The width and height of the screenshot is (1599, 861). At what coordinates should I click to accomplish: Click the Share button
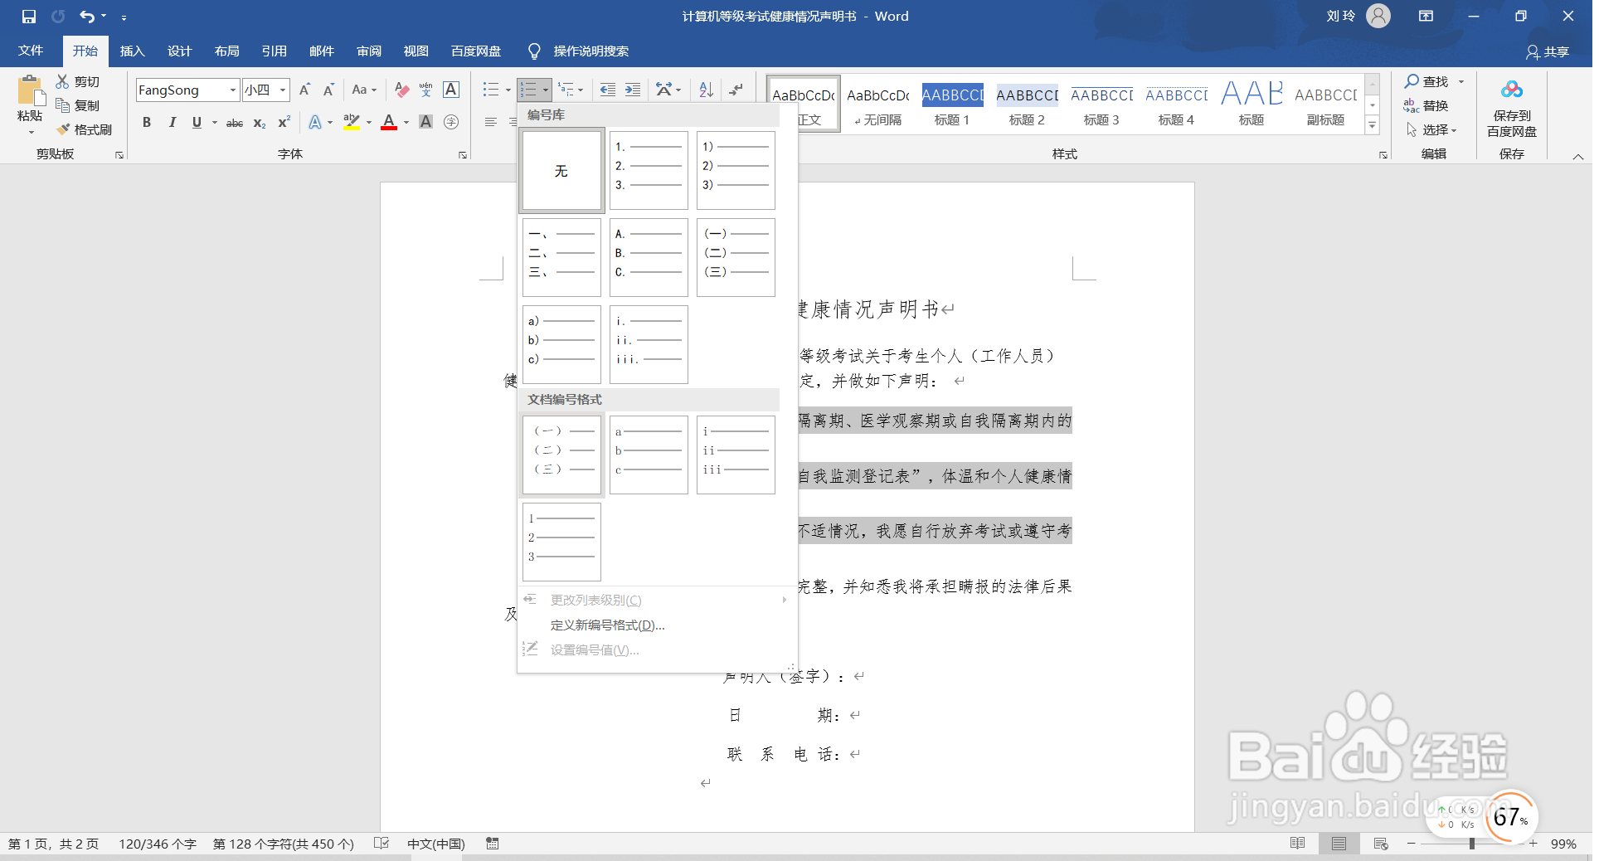pyautogui.click(x=1548, y=51)
